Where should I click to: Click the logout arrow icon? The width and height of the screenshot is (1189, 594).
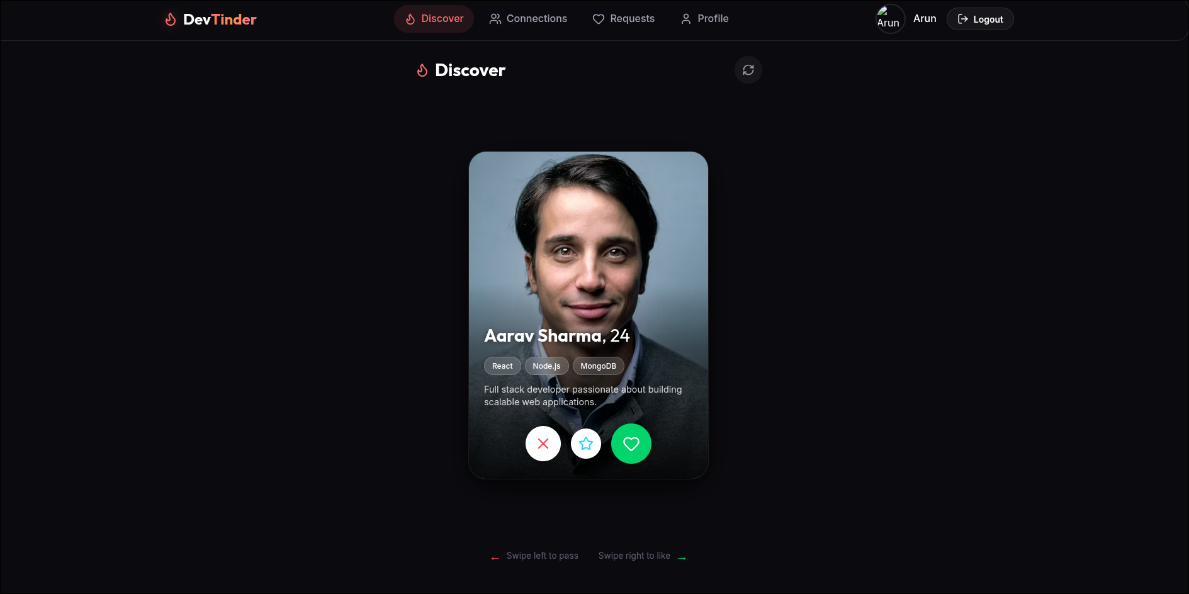click(963, 19)
